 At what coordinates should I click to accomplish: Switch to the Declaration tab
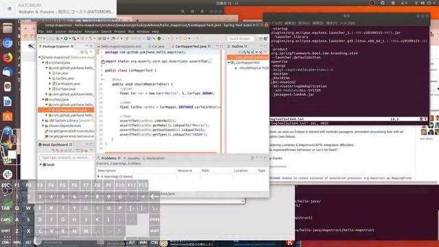click(154, 158)
